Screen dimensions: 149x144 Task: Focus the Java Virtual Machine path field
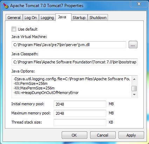(69, 45)
